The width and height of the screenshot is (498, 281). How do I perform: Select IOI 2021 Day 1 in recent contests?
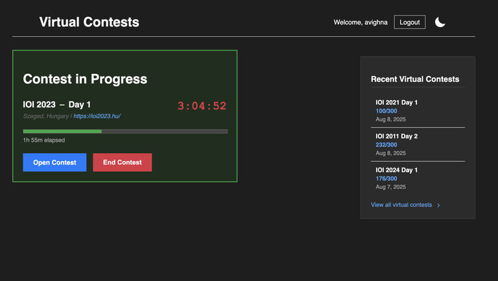397,103
